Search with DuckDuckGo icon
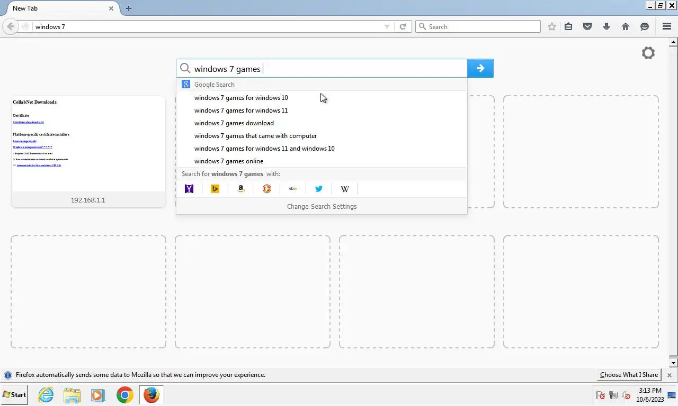Screen dimensions: 678x406 click(x=267, y=189)
